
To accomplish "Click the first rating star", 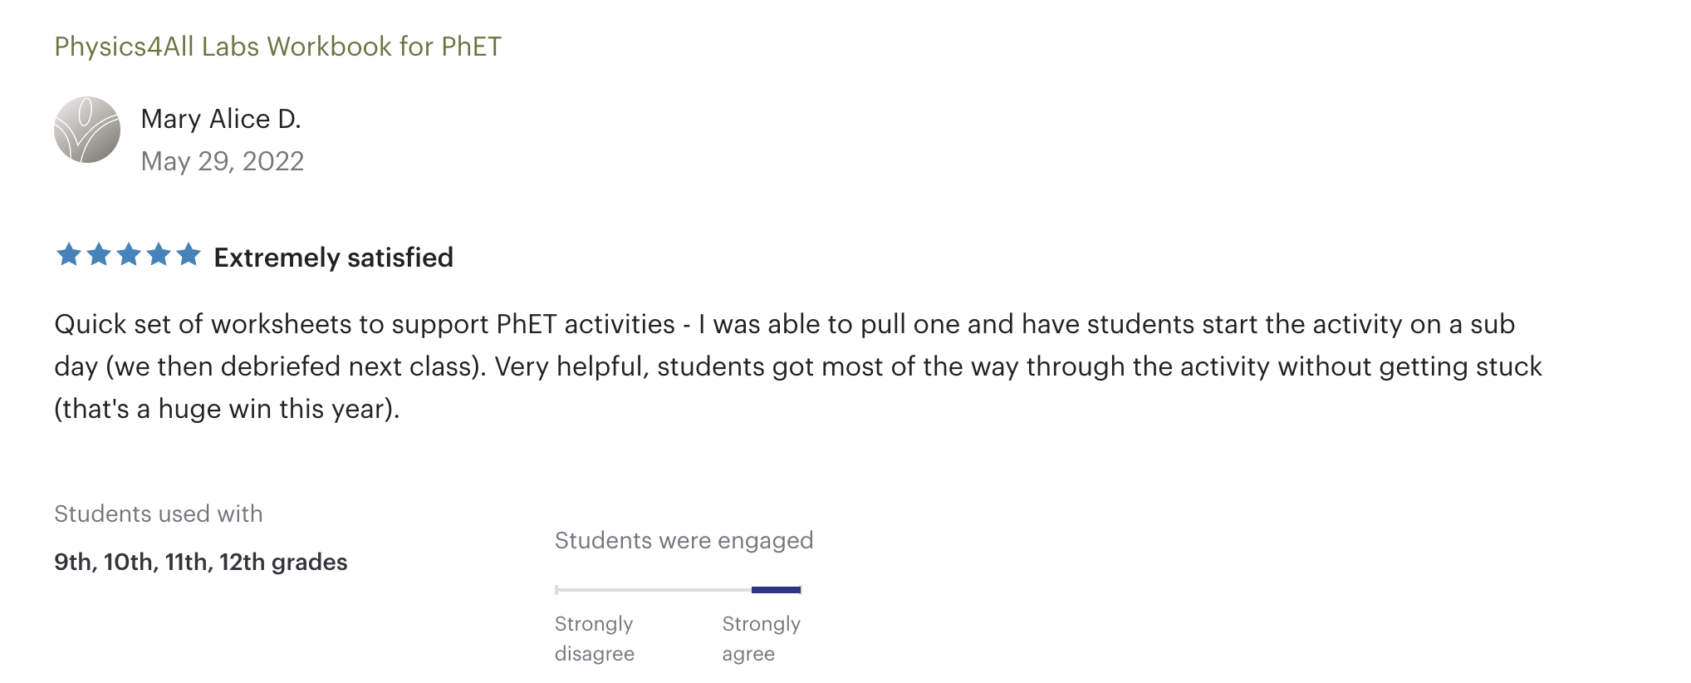I will click(68, 254).
